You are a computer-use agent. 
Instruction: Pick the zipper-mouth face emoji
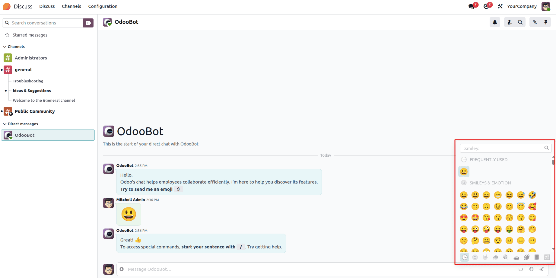[486, 241]
